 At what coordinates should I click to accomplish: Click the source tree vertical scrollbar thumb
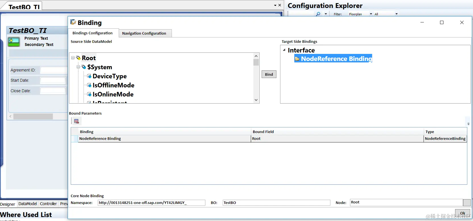tap(256, 62)
